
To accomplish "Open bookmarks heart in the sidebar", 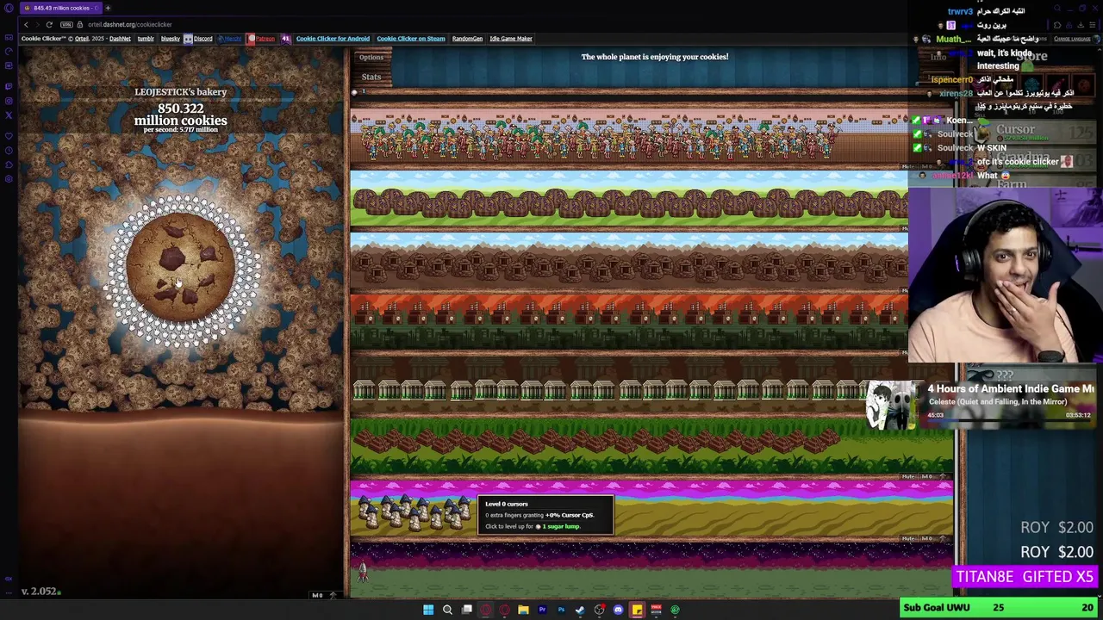I will pyautogui.click(x=9, y=136).
